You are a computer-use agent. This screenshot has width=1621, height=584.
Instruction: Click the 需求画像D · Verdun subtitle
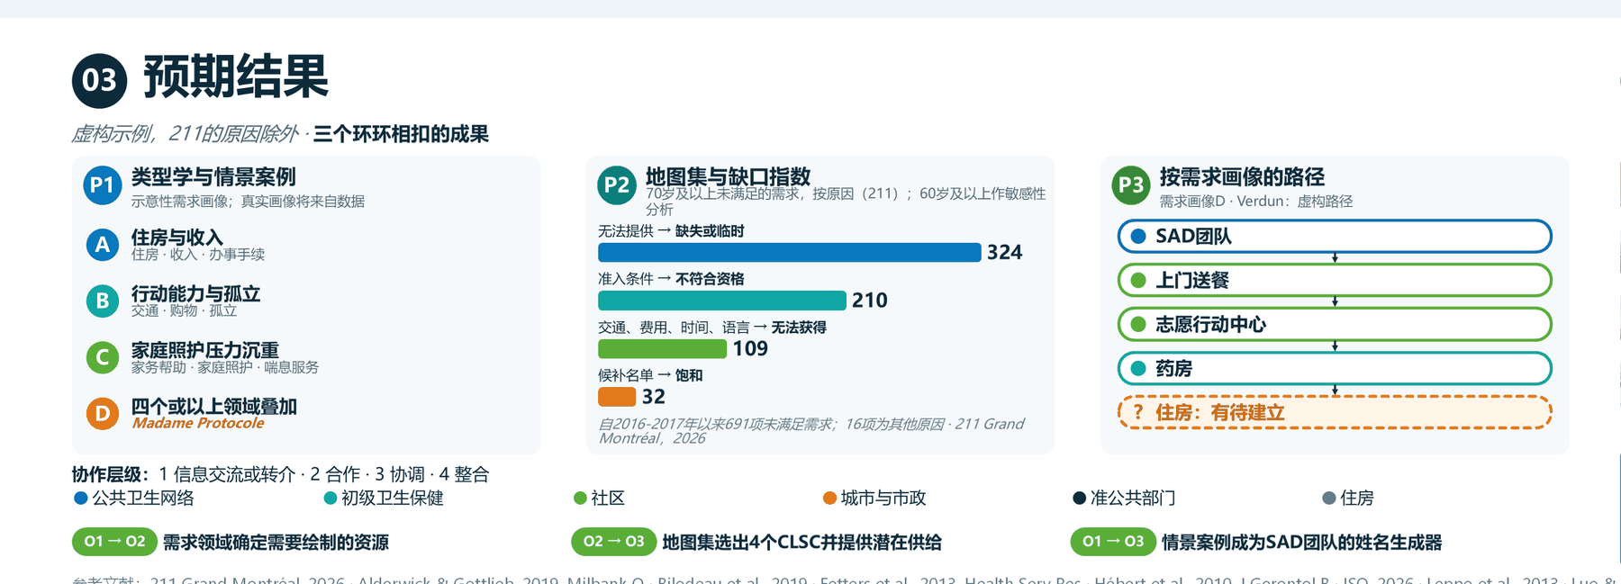pyautogui.click(x=1256, y=202)
